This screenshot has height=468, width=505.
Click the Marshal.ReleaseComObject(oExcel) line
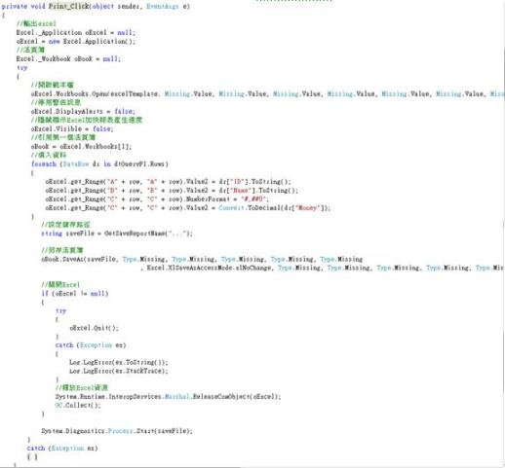[x=168, y=397]
